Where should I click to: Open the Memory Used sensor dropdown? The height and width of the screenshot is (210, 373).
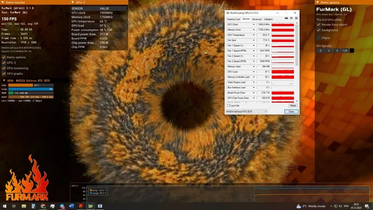pos(254,66)
